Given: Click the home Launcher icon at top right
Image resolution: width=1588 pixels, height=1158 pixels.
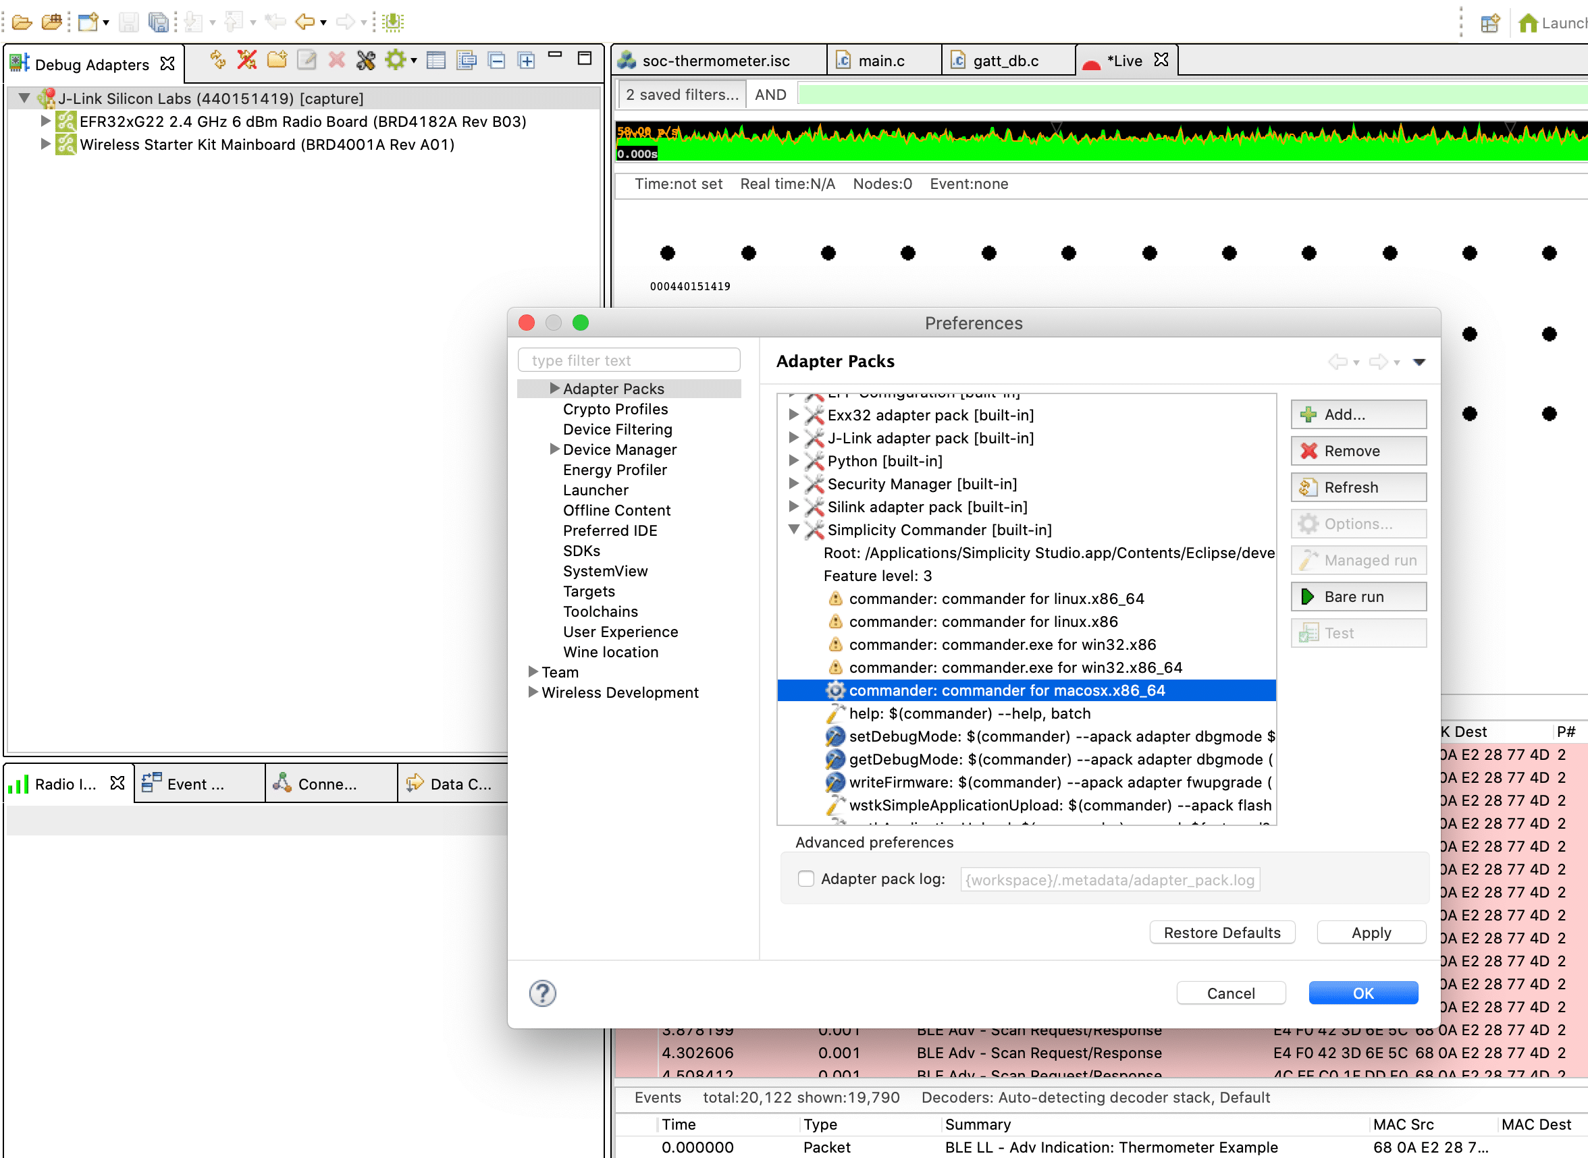Looking at the screenshot, I should coord(1529,22).
